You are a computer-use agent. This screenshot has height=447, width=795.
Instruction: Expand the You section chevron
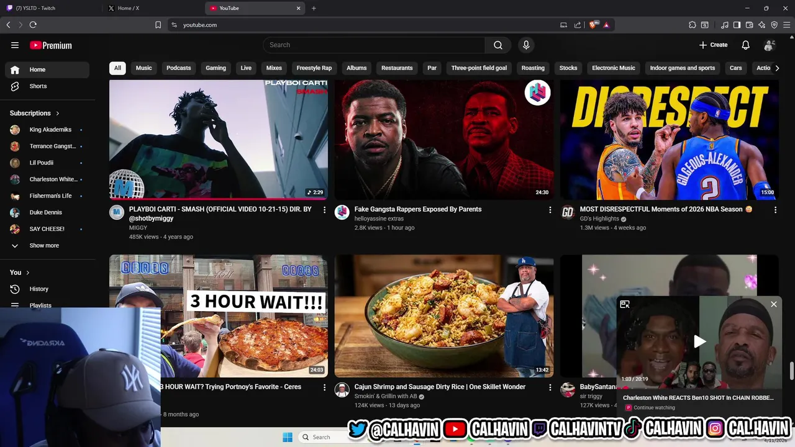coord(27,273)
